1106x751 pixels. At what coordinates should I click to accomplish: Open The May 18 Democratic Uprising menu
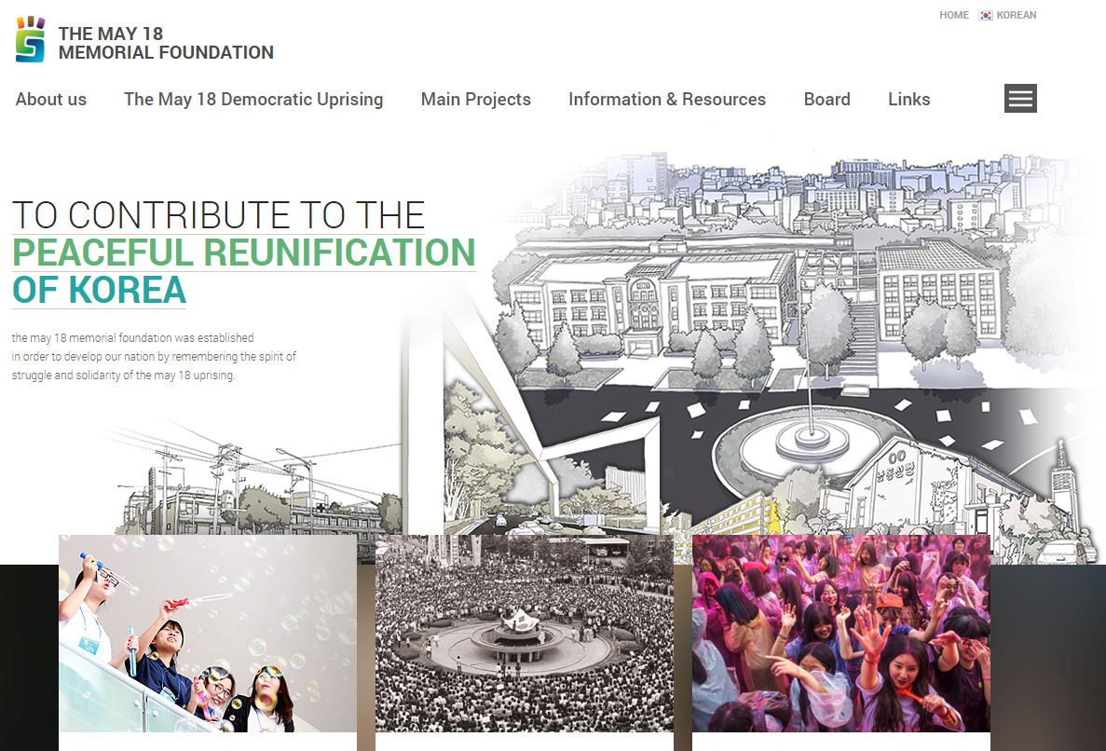click(x=253, y=100)
